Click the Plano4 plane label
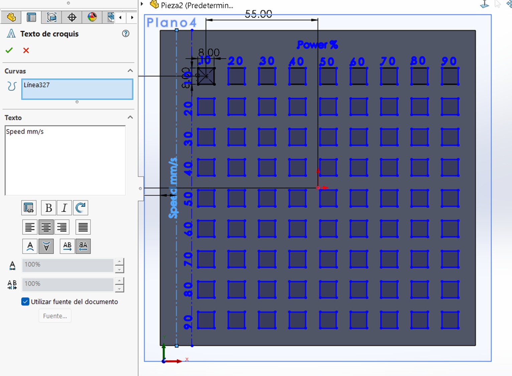This screenshot has width=512, height=376. [x=171, y=22]
